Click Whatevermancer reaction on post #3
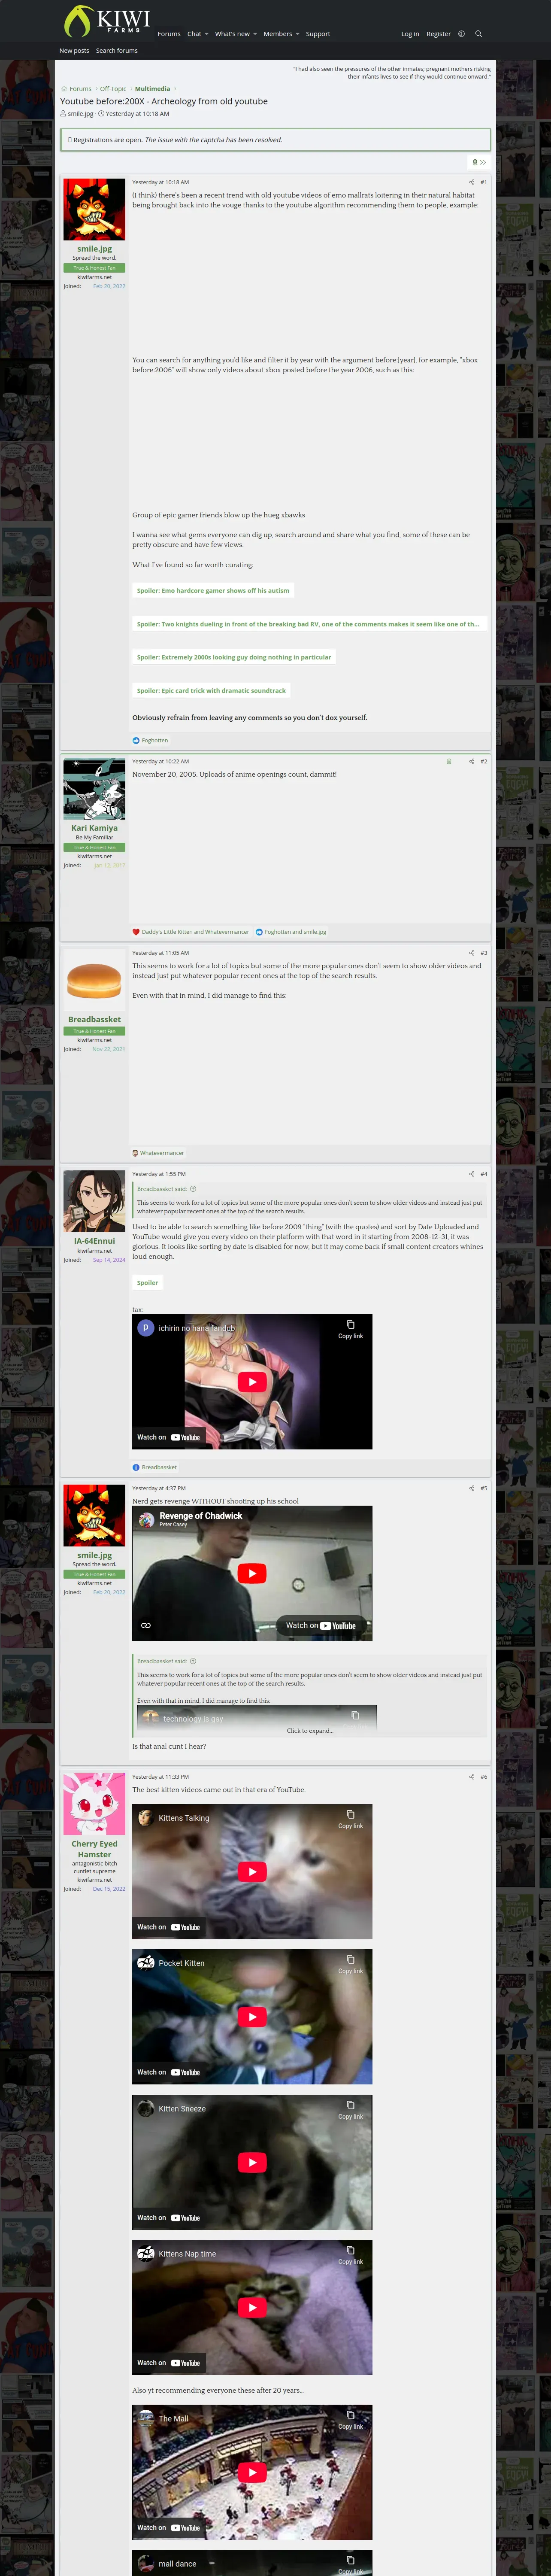Image resolution: width=551 pixels, height=2576 pixels. pos(162,1153)
